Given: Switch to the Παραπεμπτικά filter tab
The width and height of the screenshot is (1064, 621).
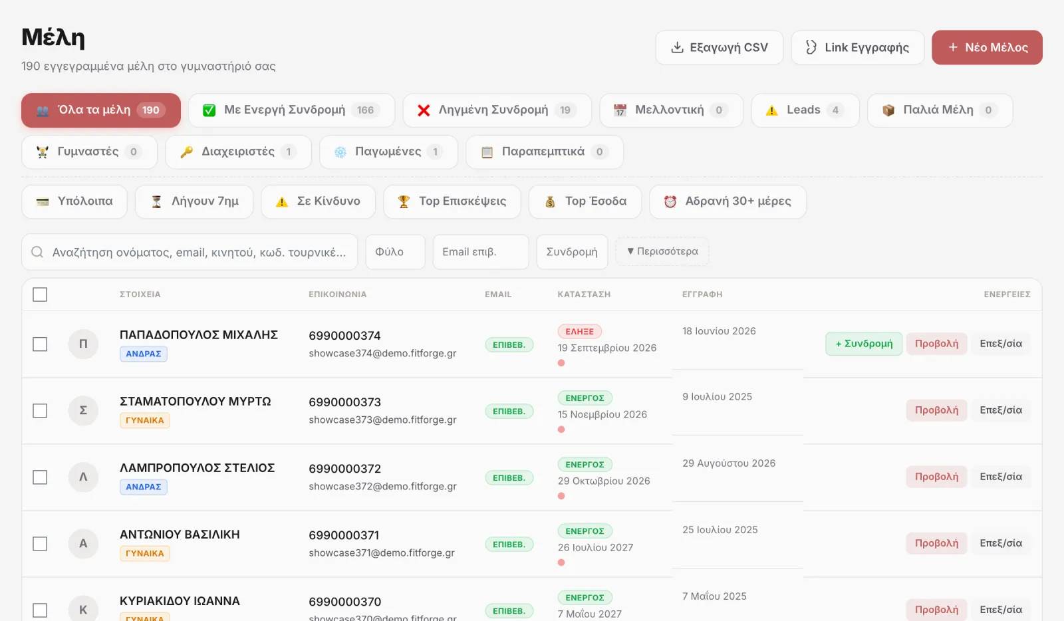Looking at the screenshot, I should (x=545, y=152).
